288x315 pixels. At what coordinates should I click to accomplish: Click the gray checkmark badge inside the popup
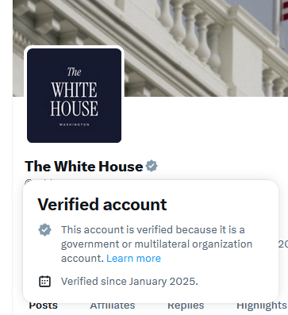click(x=45, y=229)
